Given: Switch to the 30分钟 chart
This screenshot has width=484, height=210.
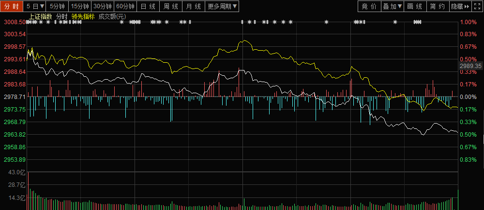Looking at the screenshot, I should pyautogui.click(x=103, y=6).
